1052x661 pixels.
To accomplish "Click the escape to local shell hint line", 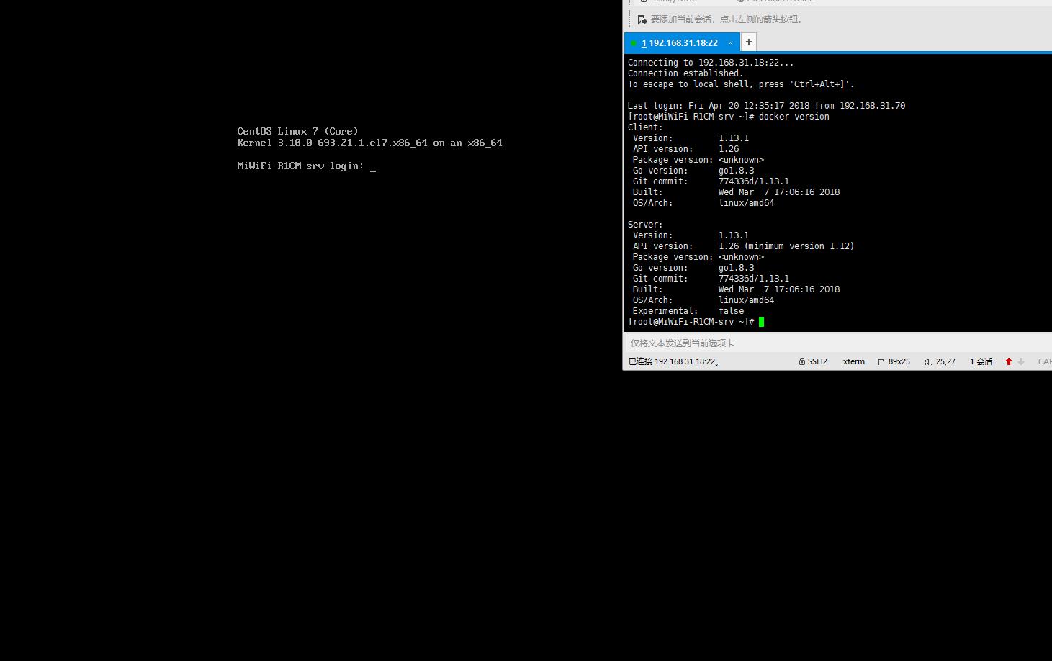I will coord(741,84).
